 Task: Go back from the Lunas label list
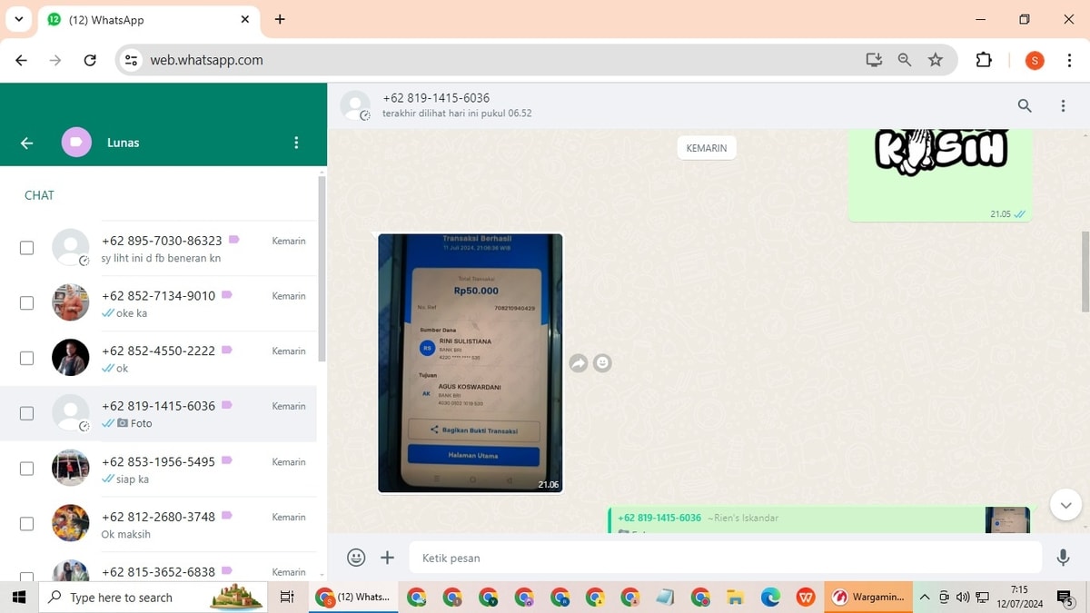pyautogui.click(x=26, y=143)
